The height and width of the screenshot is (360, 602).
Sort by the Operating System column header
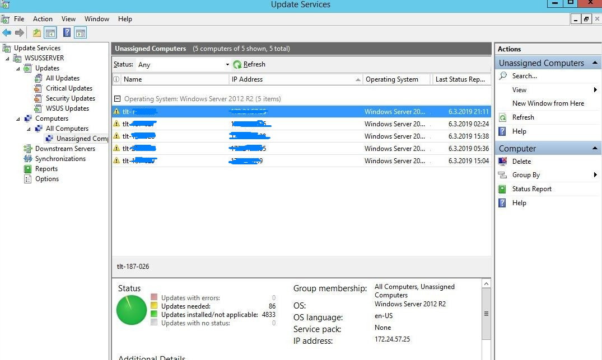coord(397,79)
